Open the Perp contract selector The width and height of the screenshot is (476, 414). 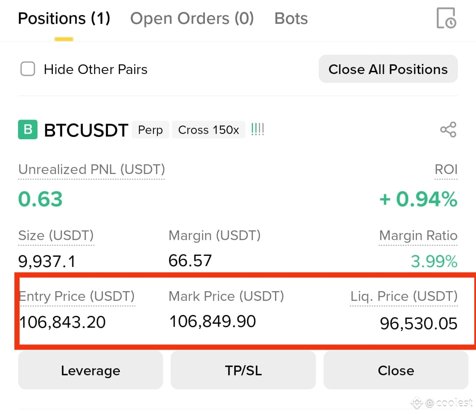150,129
